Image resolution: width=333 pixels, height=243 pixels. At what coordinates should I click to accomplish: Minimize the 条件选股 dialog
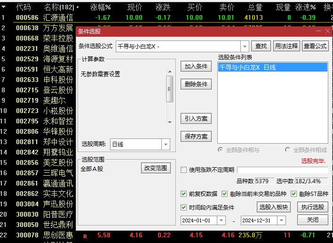click(318, 31)
